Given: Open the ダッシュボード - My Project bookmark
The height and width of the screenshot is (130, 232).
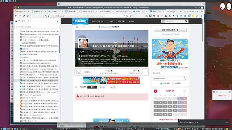Looking at the screenshot, I should pos(32,95).
